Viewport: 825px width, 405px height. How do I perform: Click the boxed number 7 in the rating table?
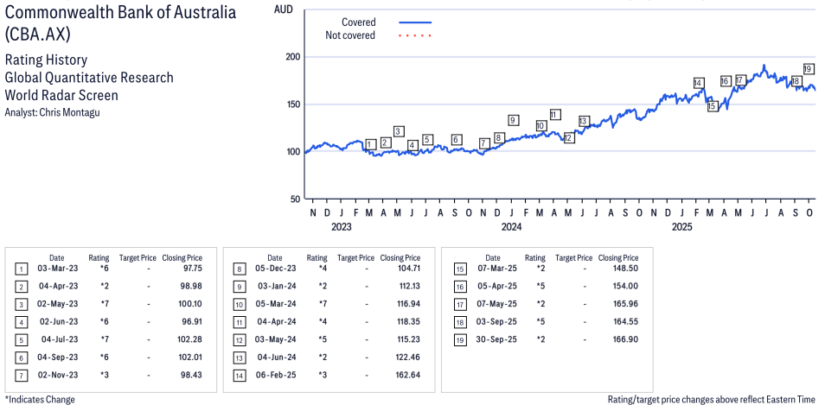click(20, 376)
